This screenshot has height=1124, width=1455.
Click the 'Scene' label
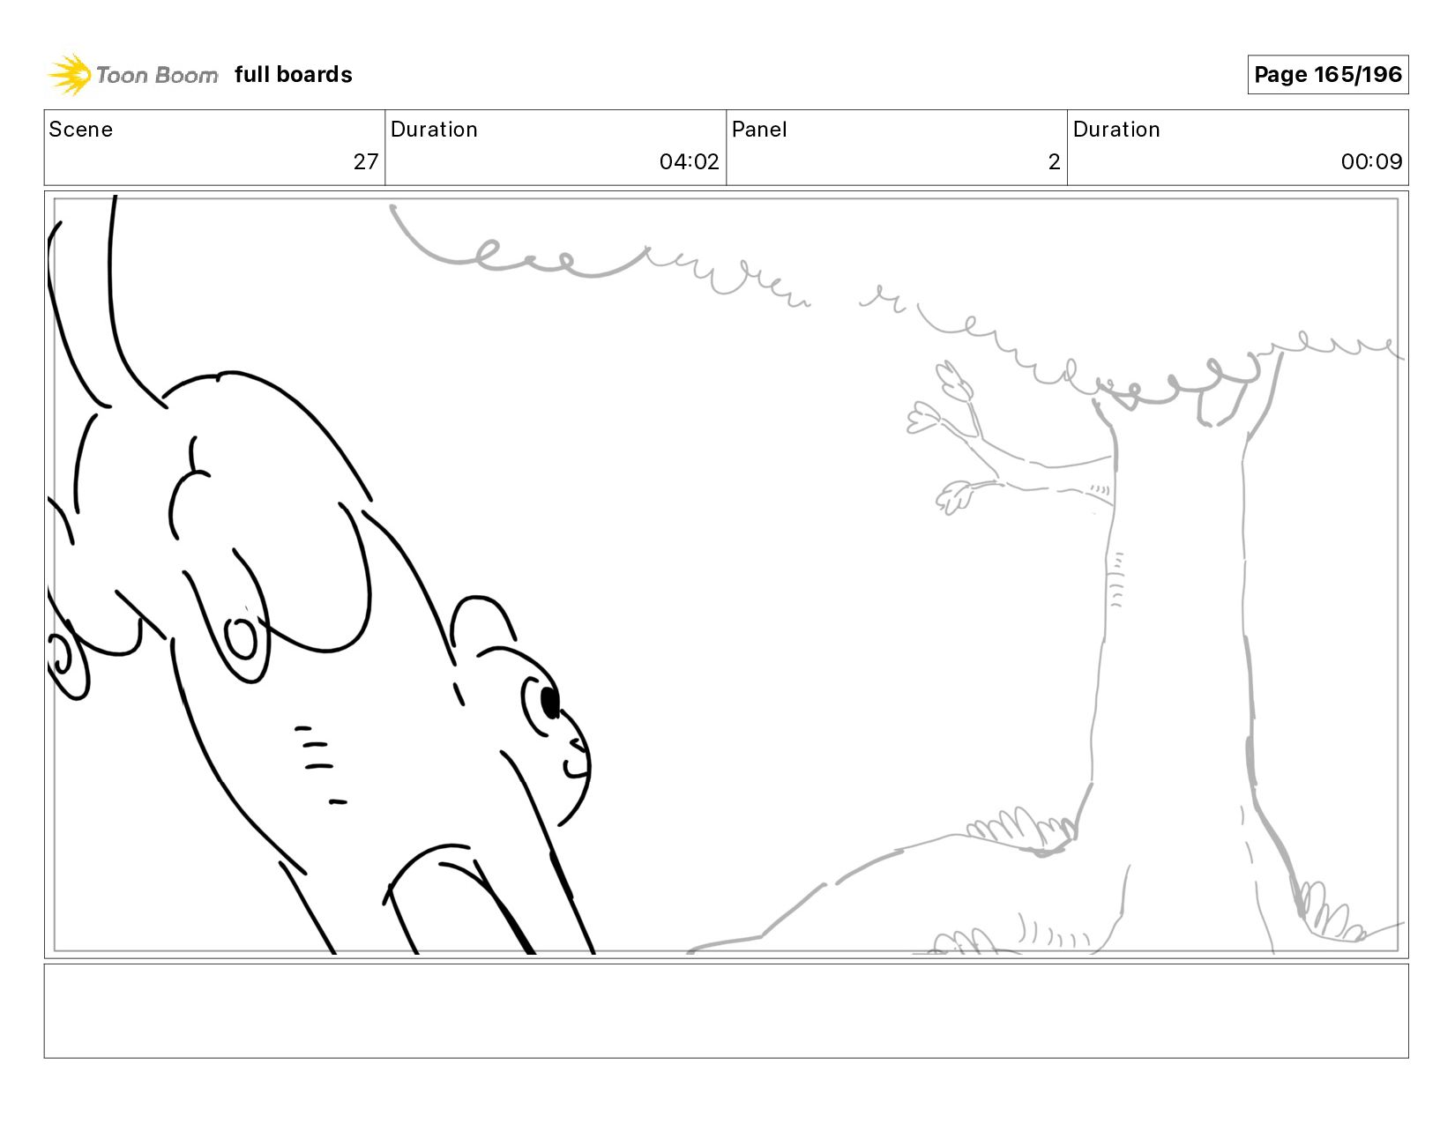(81, 130)
